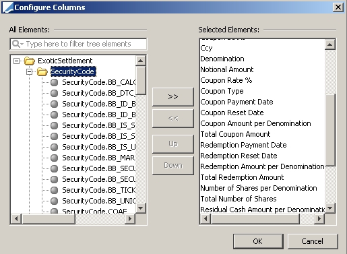Select SecurityCode.BB_DTC tree entry

99,93
